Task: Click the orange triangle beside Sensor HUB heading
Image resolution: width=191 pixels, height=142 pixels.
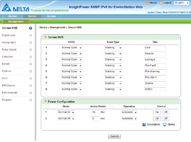Action: 46,37
